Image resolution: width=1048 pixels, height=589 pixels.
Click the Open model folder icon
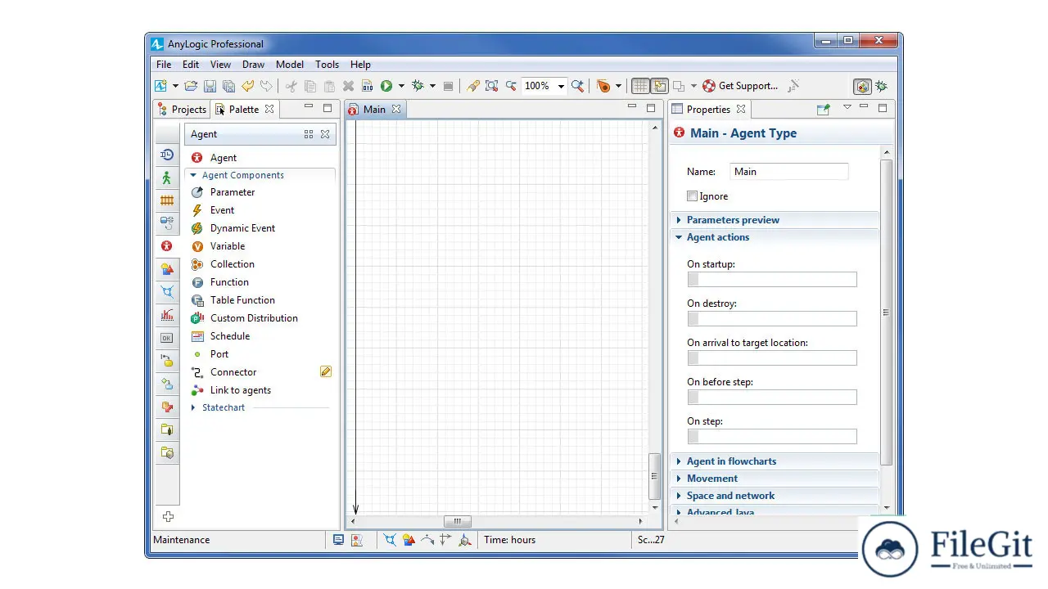tap(191, 86)
